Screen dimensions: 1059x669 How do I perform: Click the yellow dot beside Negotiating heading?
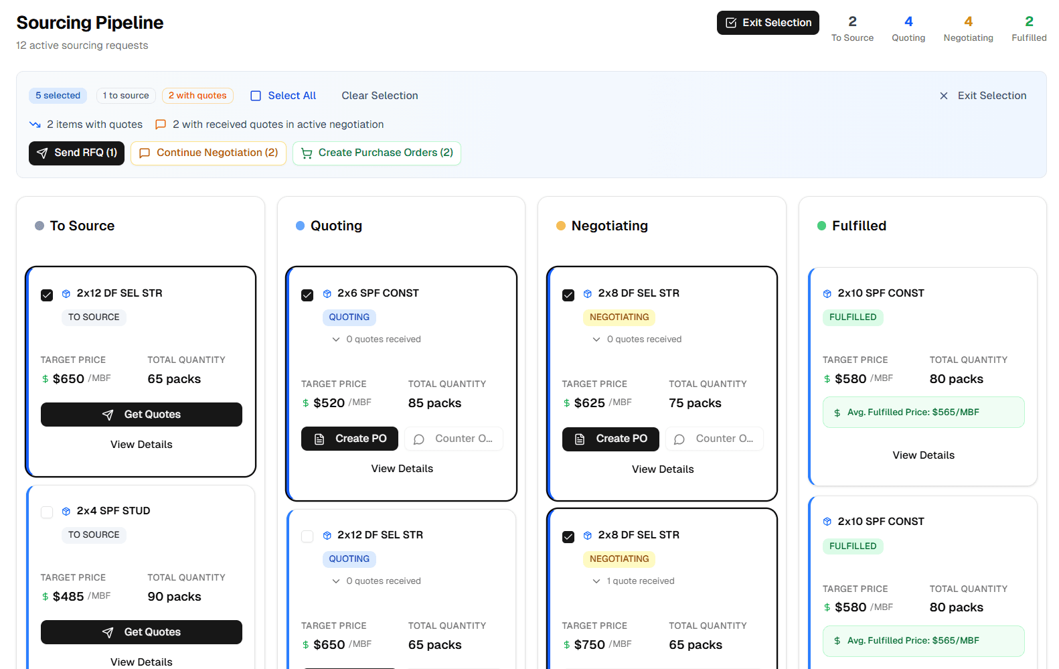click(x=561, y=226)
